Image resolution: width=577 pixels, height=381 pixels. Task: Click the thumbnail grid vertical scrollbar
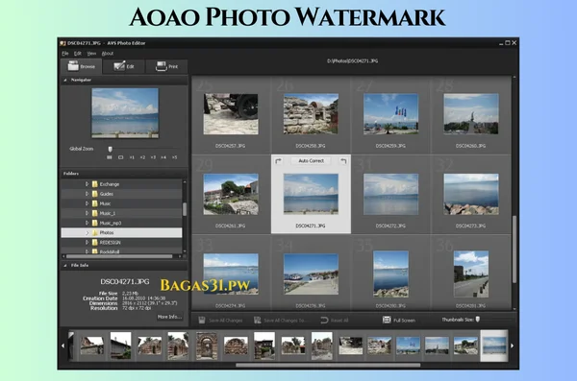click(514, 250)
